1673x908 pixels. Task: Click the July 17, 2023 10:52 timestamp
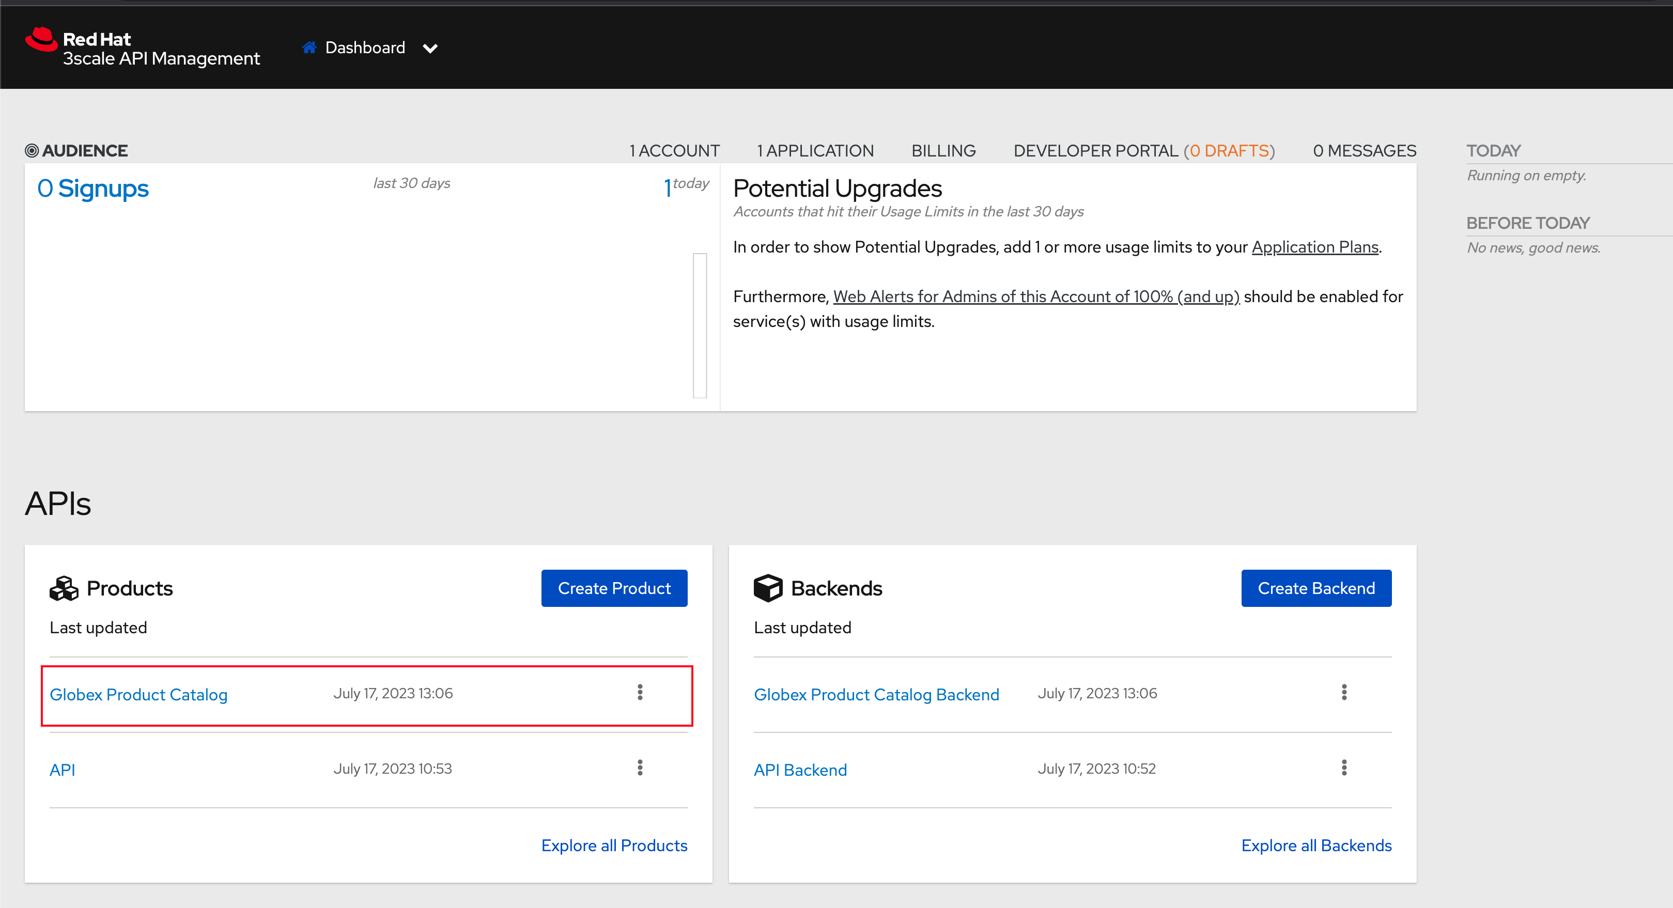[x=1096, y=769]
